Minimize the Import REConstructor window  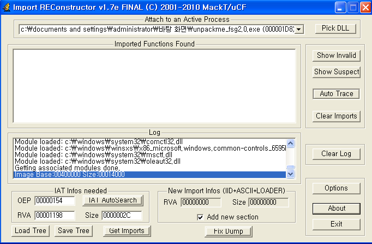point(340,8)
